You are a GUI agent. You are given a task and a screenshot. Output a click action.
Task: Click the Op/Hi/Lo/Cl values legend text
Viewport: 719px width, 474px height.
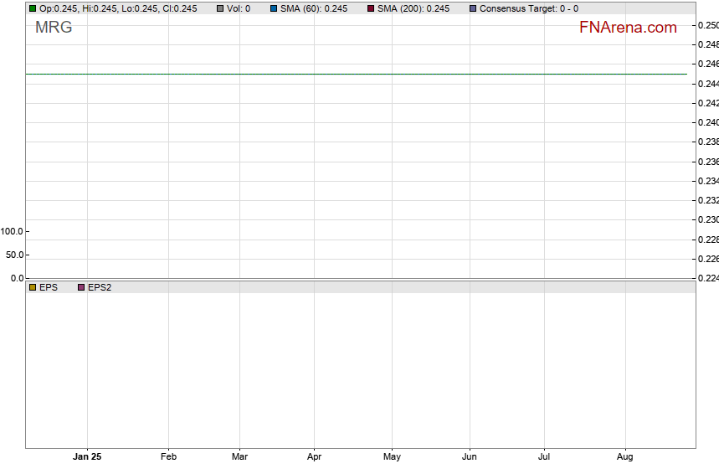tap(118, 8)
